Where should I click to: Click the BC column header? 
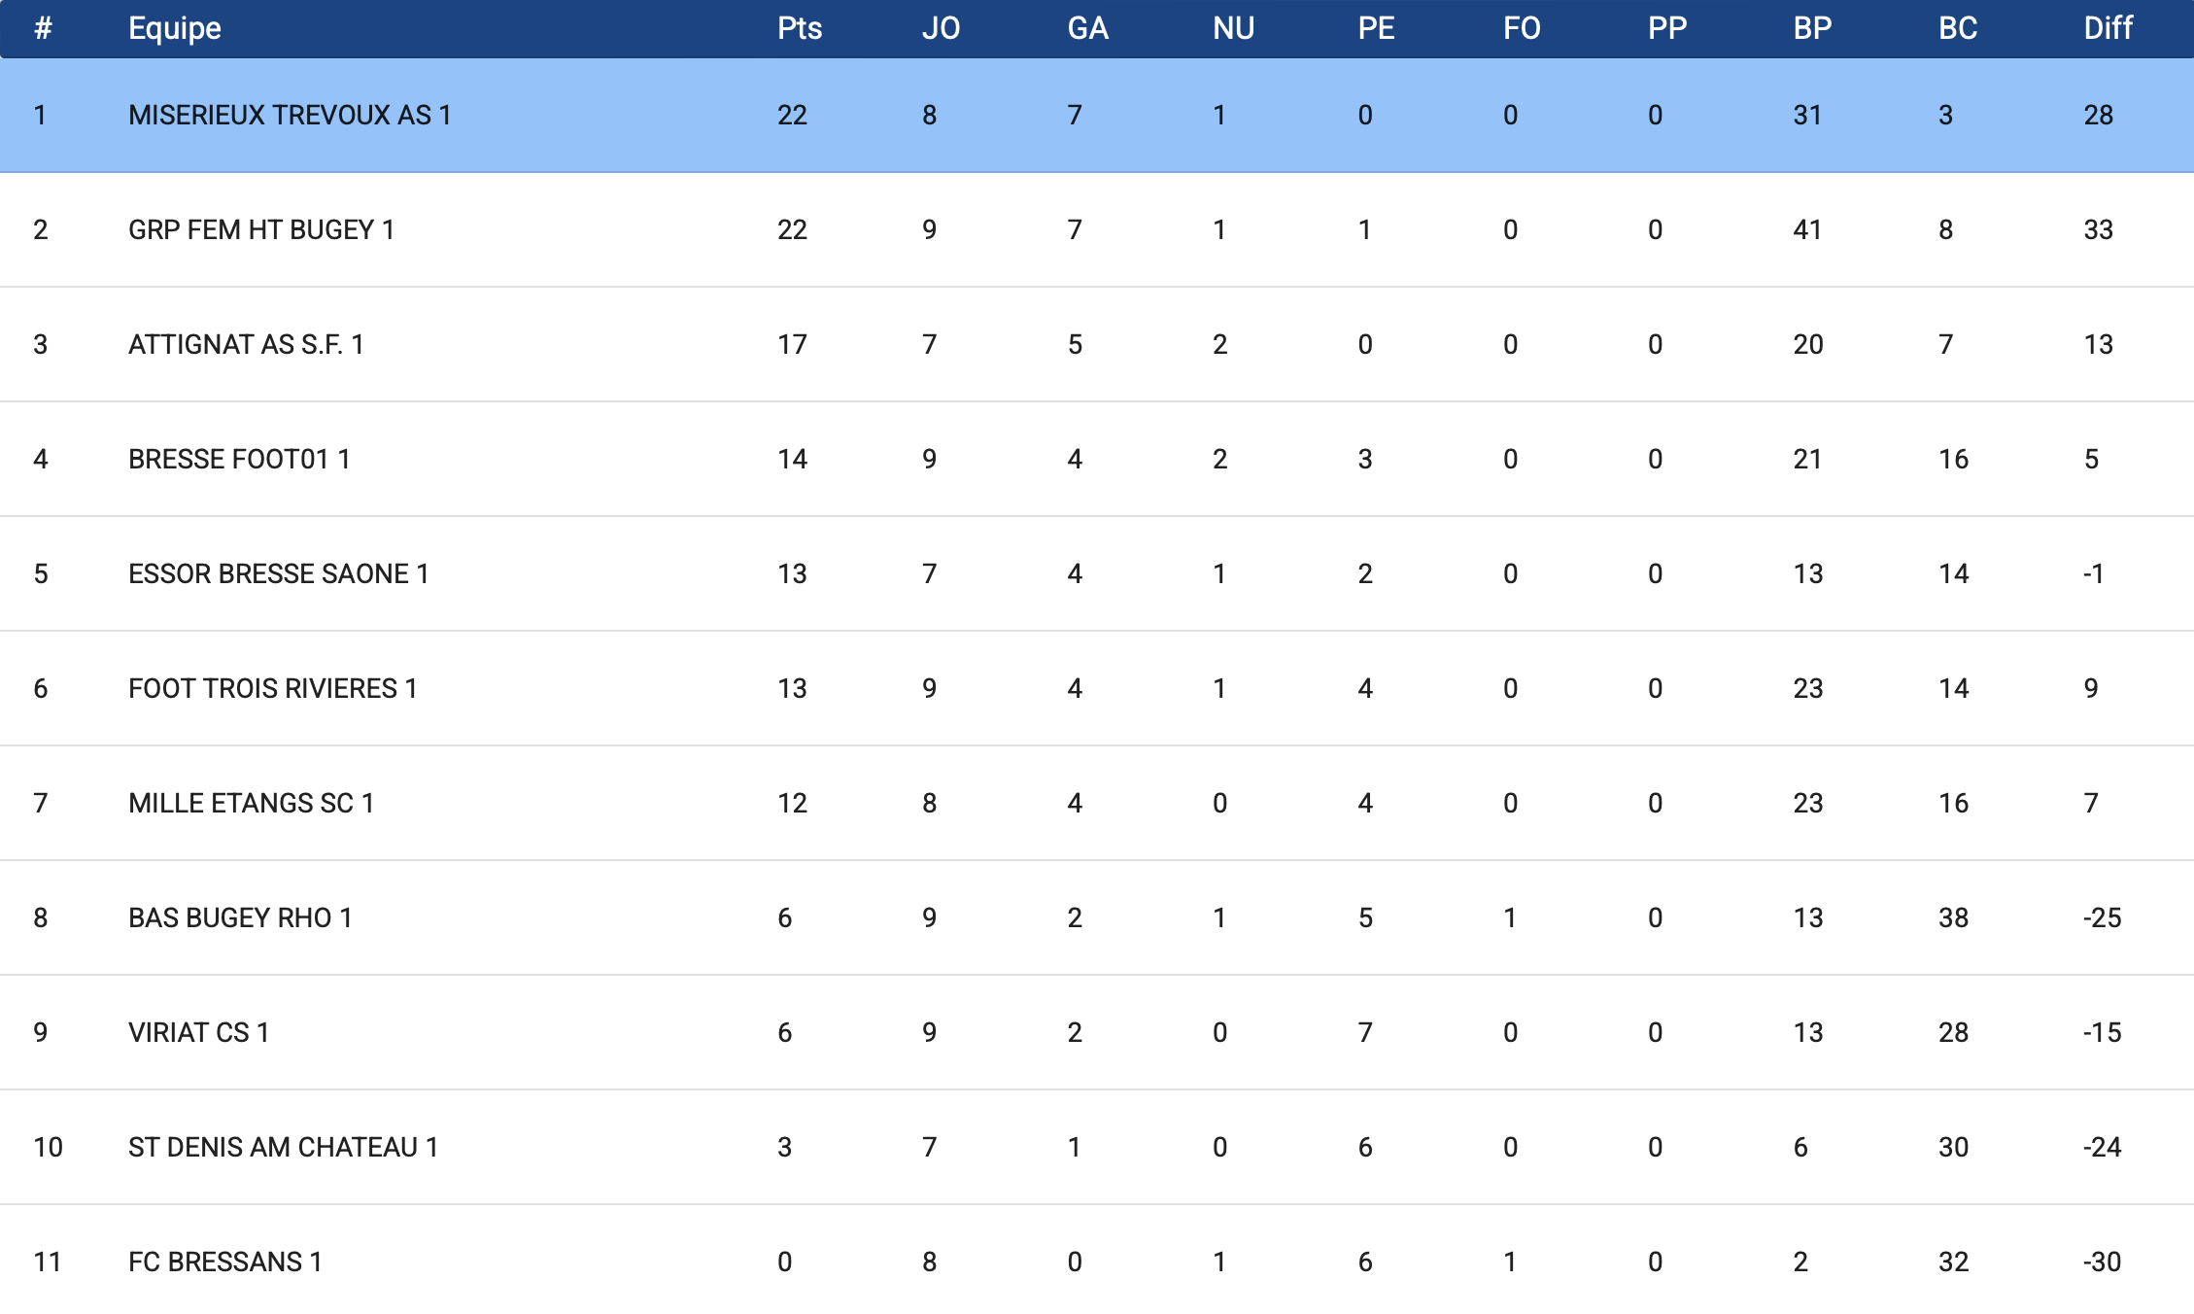click(1958, 28)
